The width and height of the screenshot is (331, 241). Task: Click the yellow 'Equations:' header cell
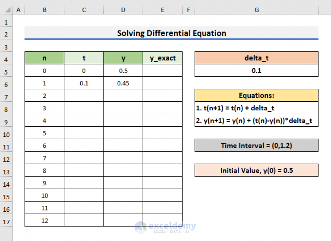(256, 96)
